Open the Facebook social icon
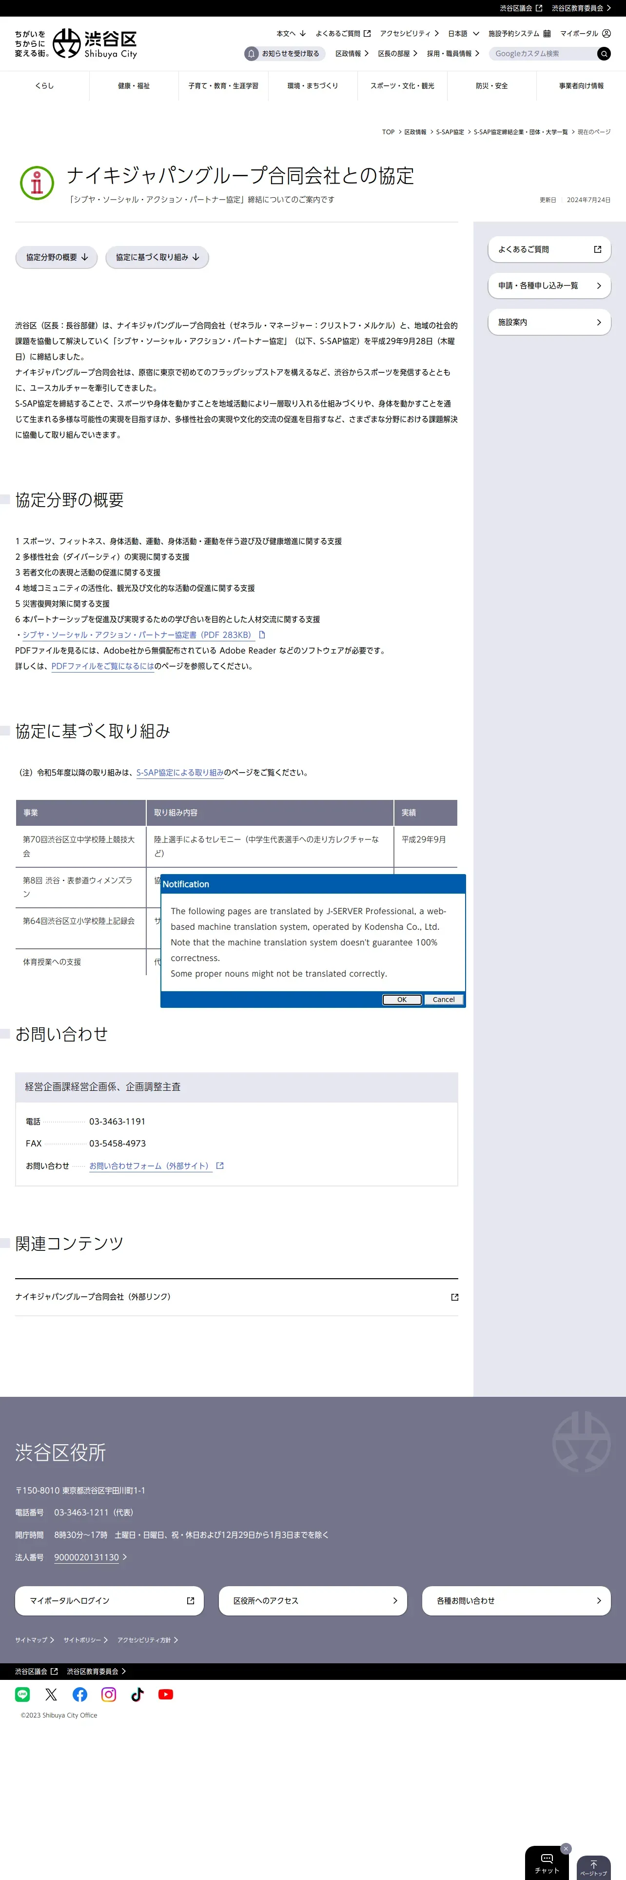 [x=79, y=1694]
